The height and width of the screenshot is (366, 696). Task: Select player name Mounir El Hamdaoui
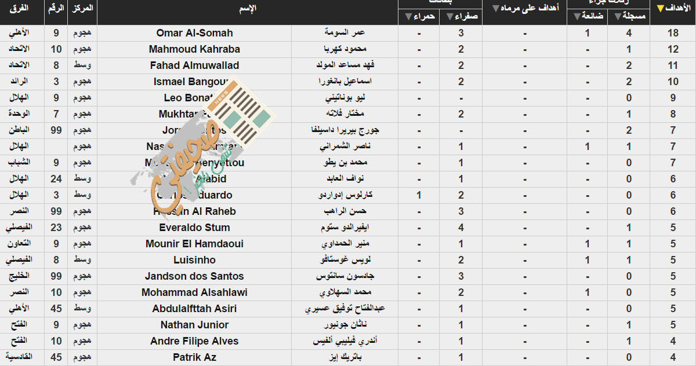tap(194, 244)
